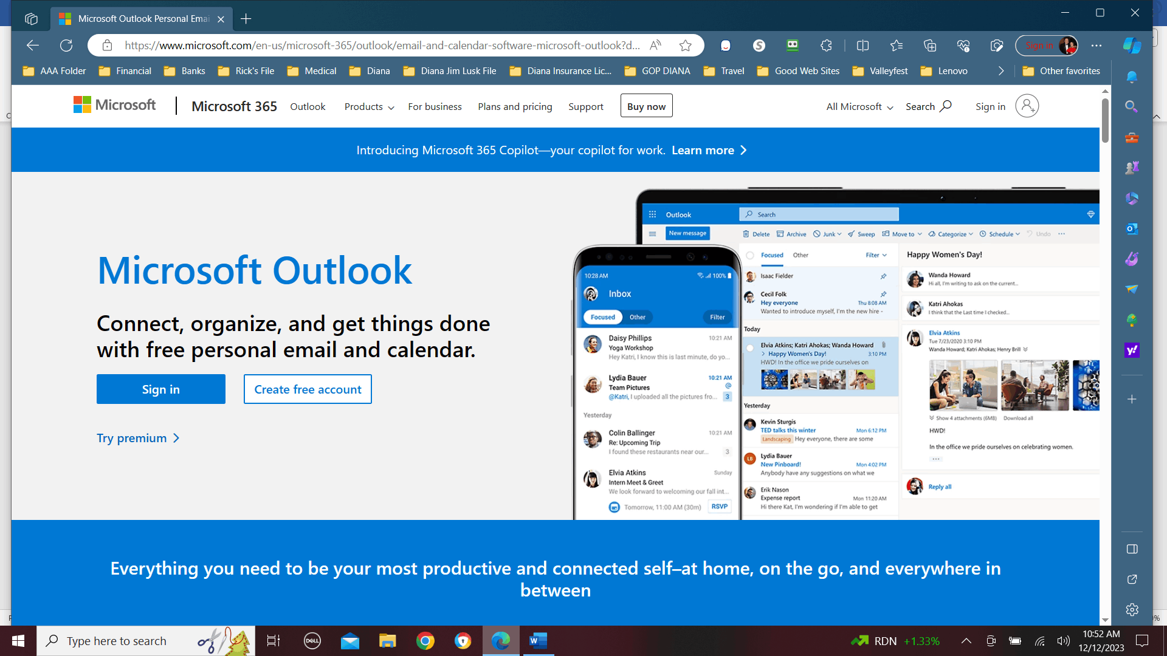Toggle the split screen icon

862,45
